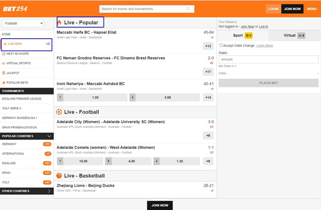Click the events search field
The width and height of the screenshot is (321, 210).
[146, 9]
